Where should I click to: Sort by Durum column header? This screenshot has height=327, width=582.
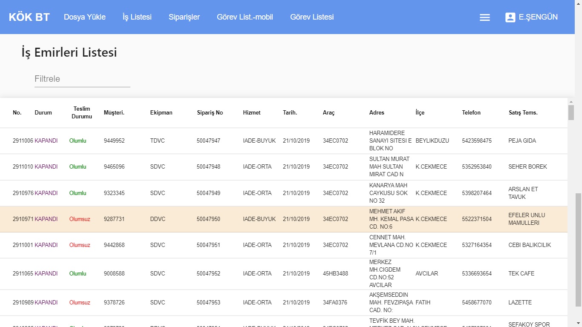43,113
